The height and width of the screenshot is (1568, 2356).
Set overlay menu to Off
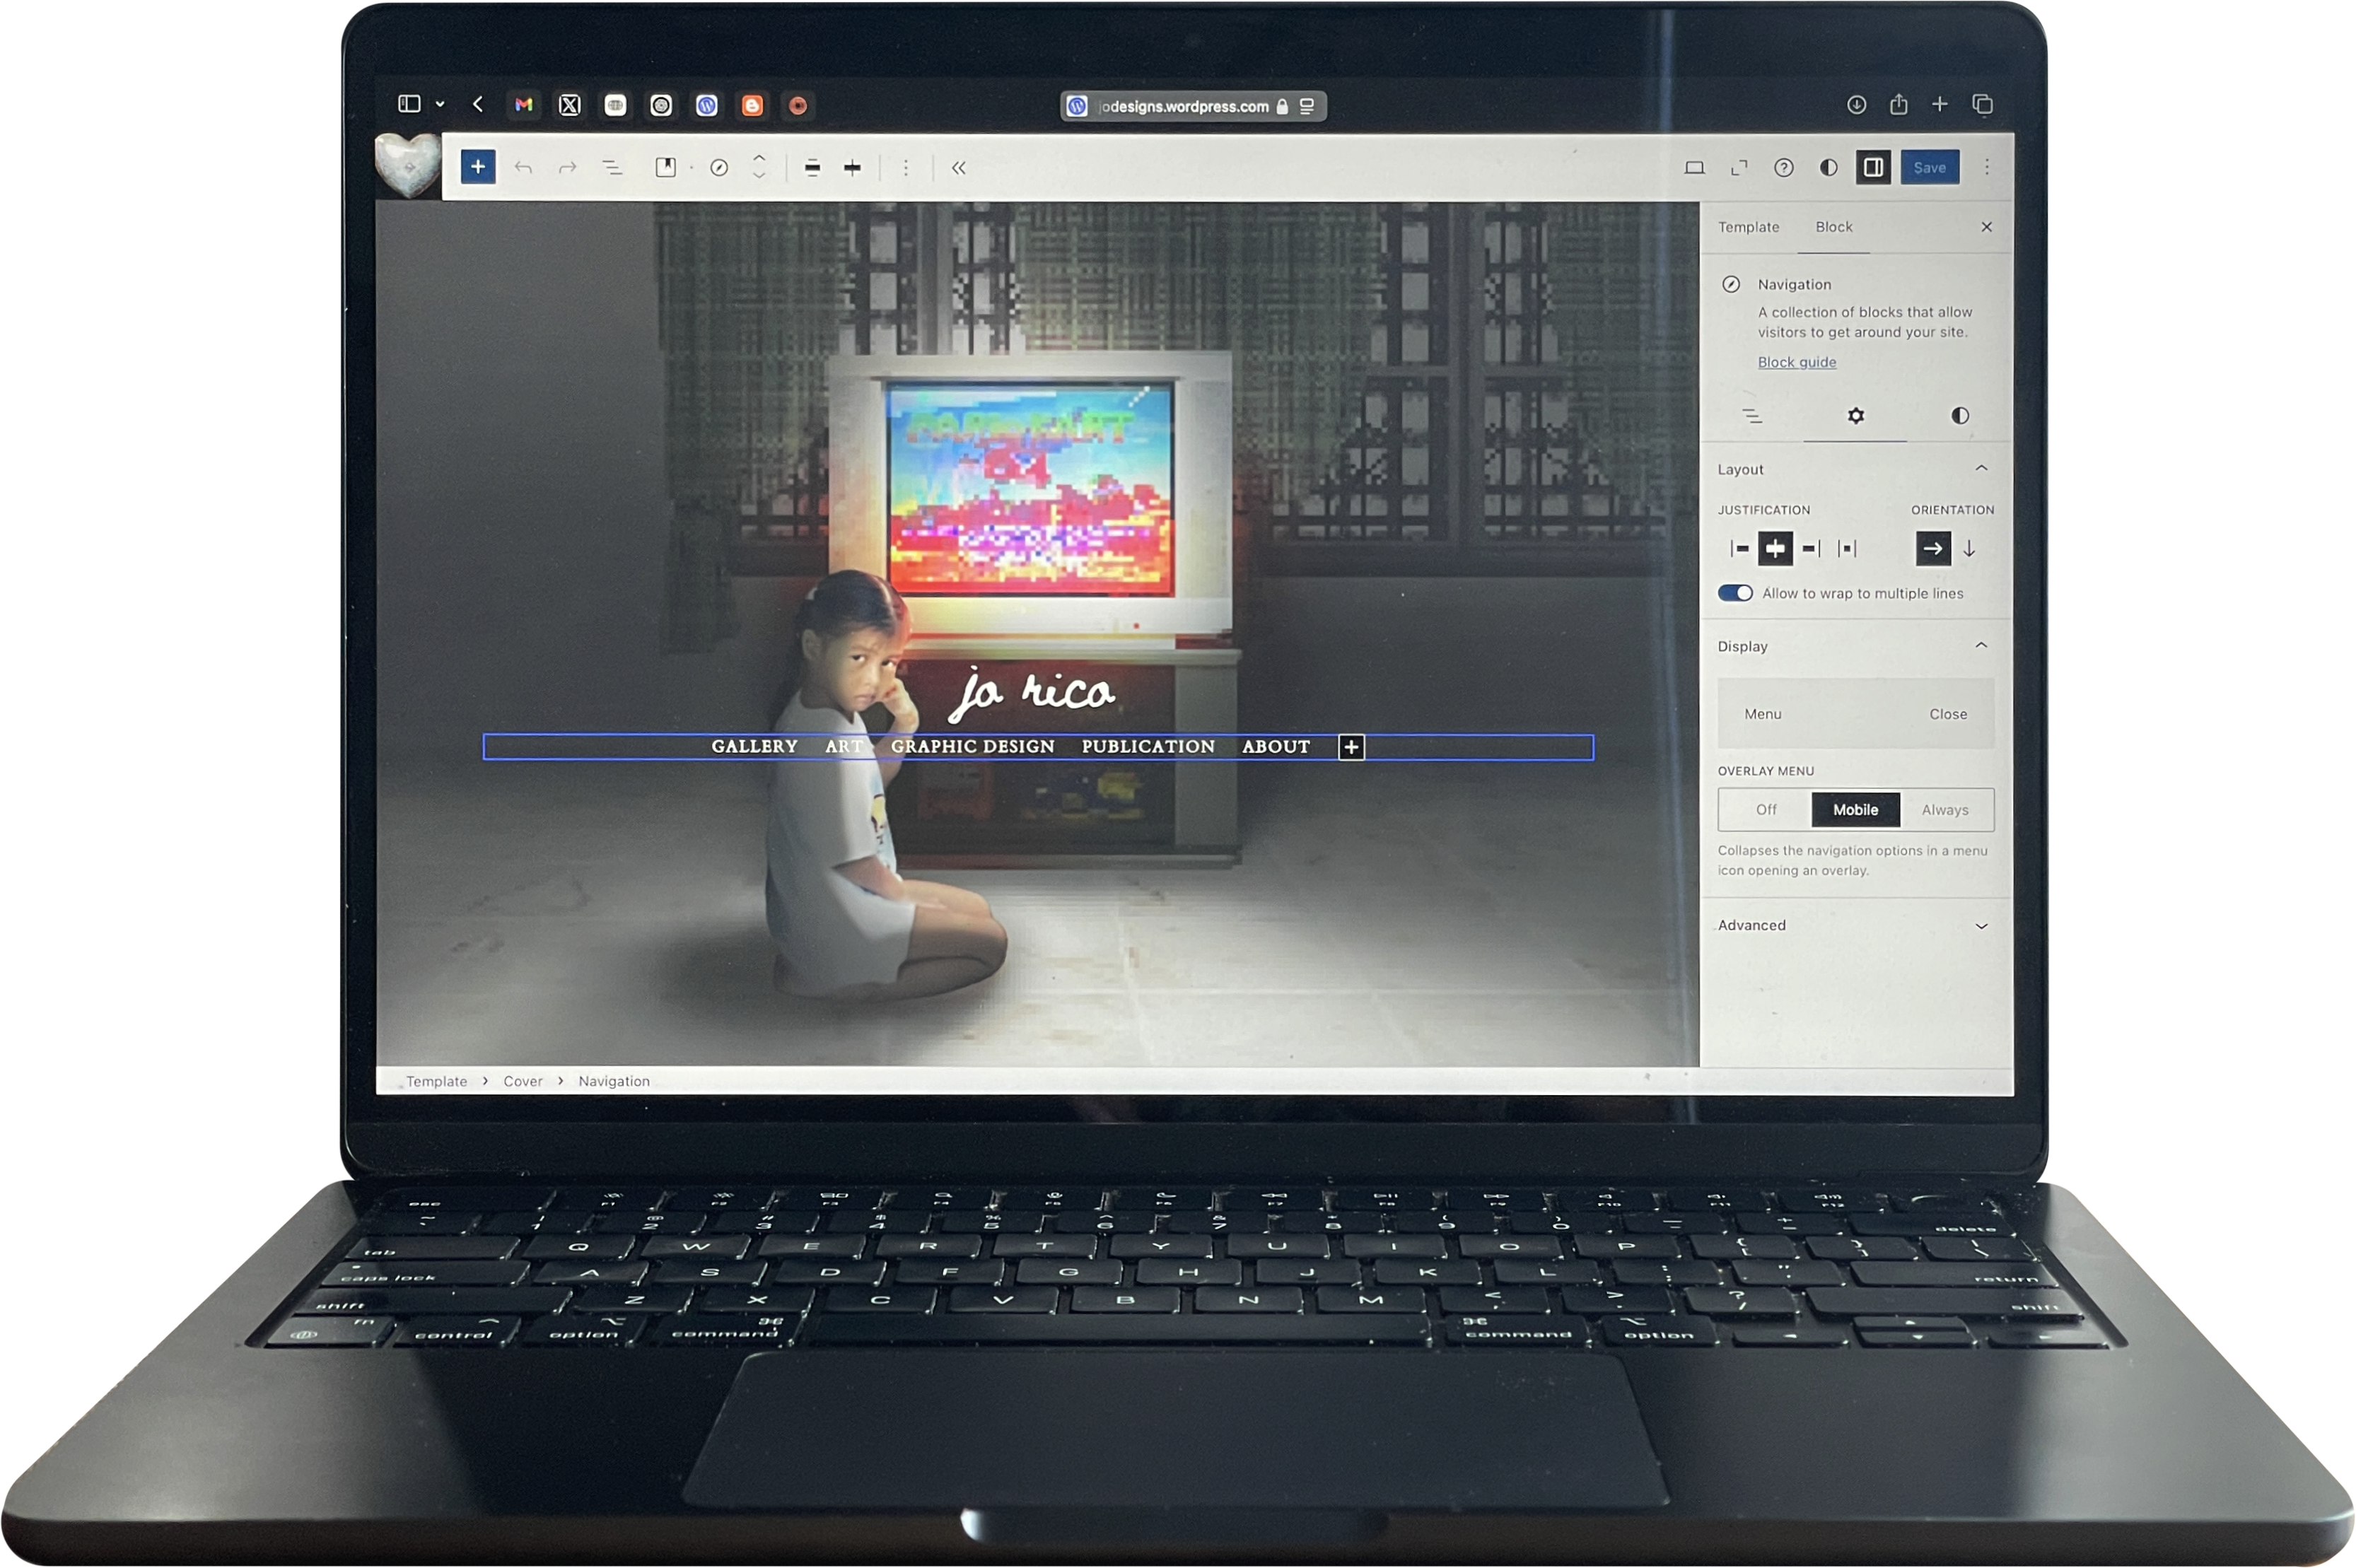pos(1766,810)
